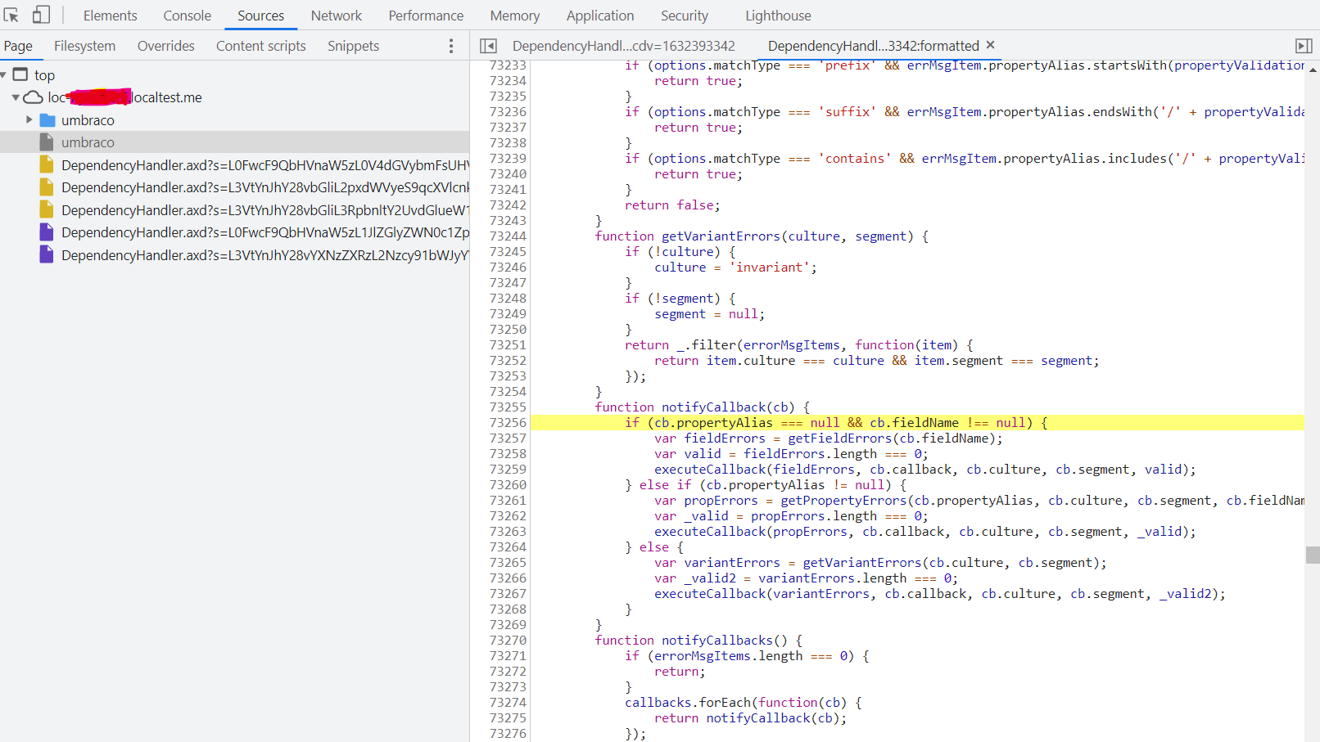Click the yellow icon of L0FwcF9QbHVnaW5zL0V4 file
Screen dimensions: 1320x742
(x=47, y=164)
